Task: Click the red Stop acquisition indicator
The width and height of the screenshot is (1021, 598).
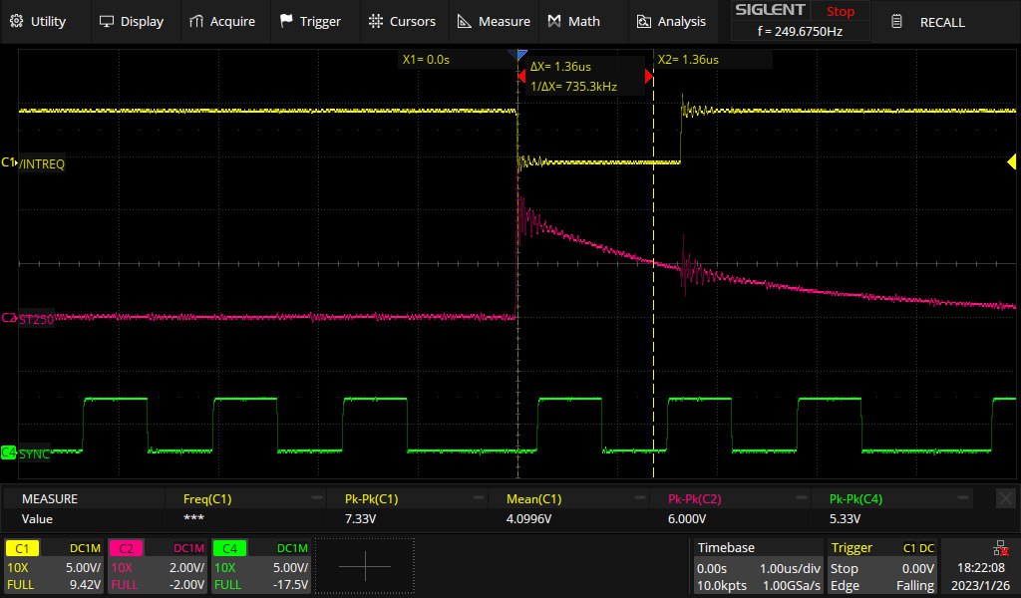Action: pos(840,11)
